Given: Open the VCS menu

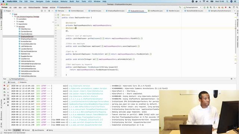Looking at the screenshot, I should click(x=90, y=1).
